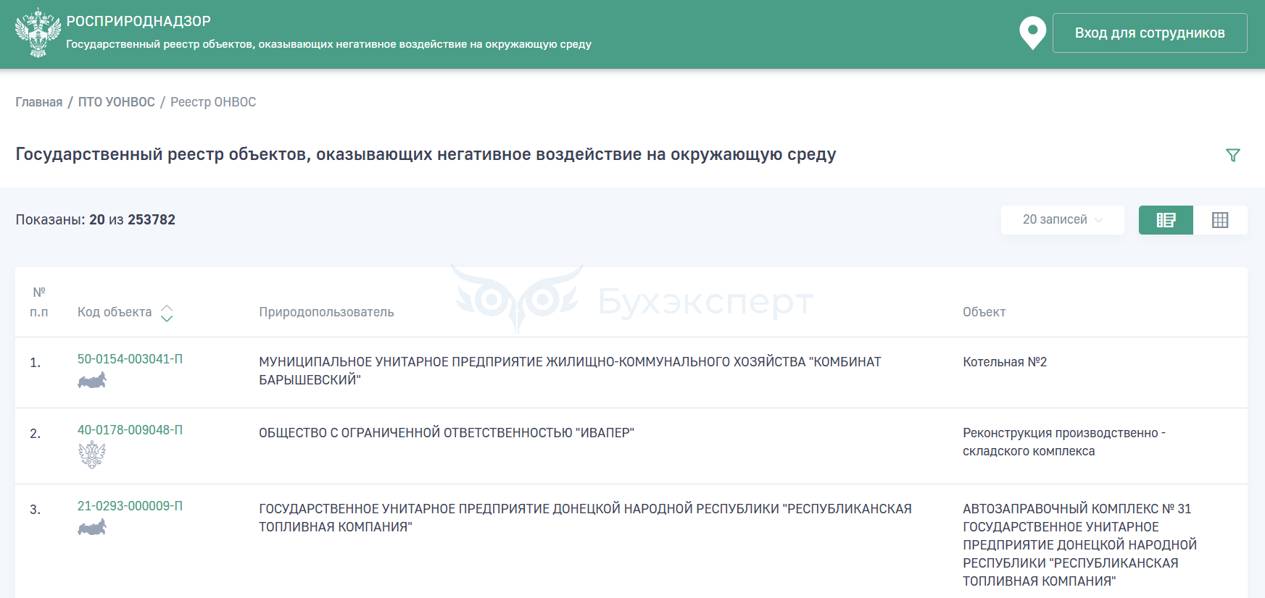Select 'РЕСПУБЛИКАНСКАЯ ТОПЛИВНАЯ КОМПАНИЯ' user cell

585,518
